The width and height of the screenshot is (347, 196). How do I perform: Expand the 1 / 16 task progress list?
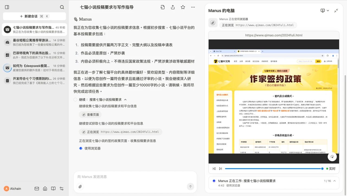(x=334, y=181)
